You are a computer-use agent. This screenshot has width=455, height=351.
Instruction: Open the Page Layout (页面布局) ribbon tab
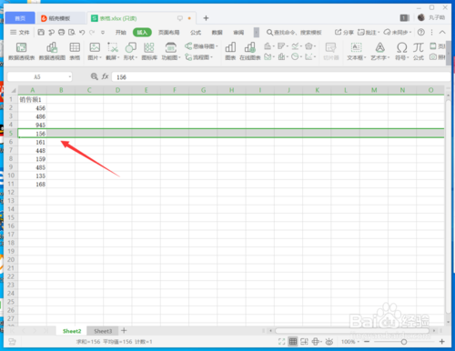pos(168,33)
